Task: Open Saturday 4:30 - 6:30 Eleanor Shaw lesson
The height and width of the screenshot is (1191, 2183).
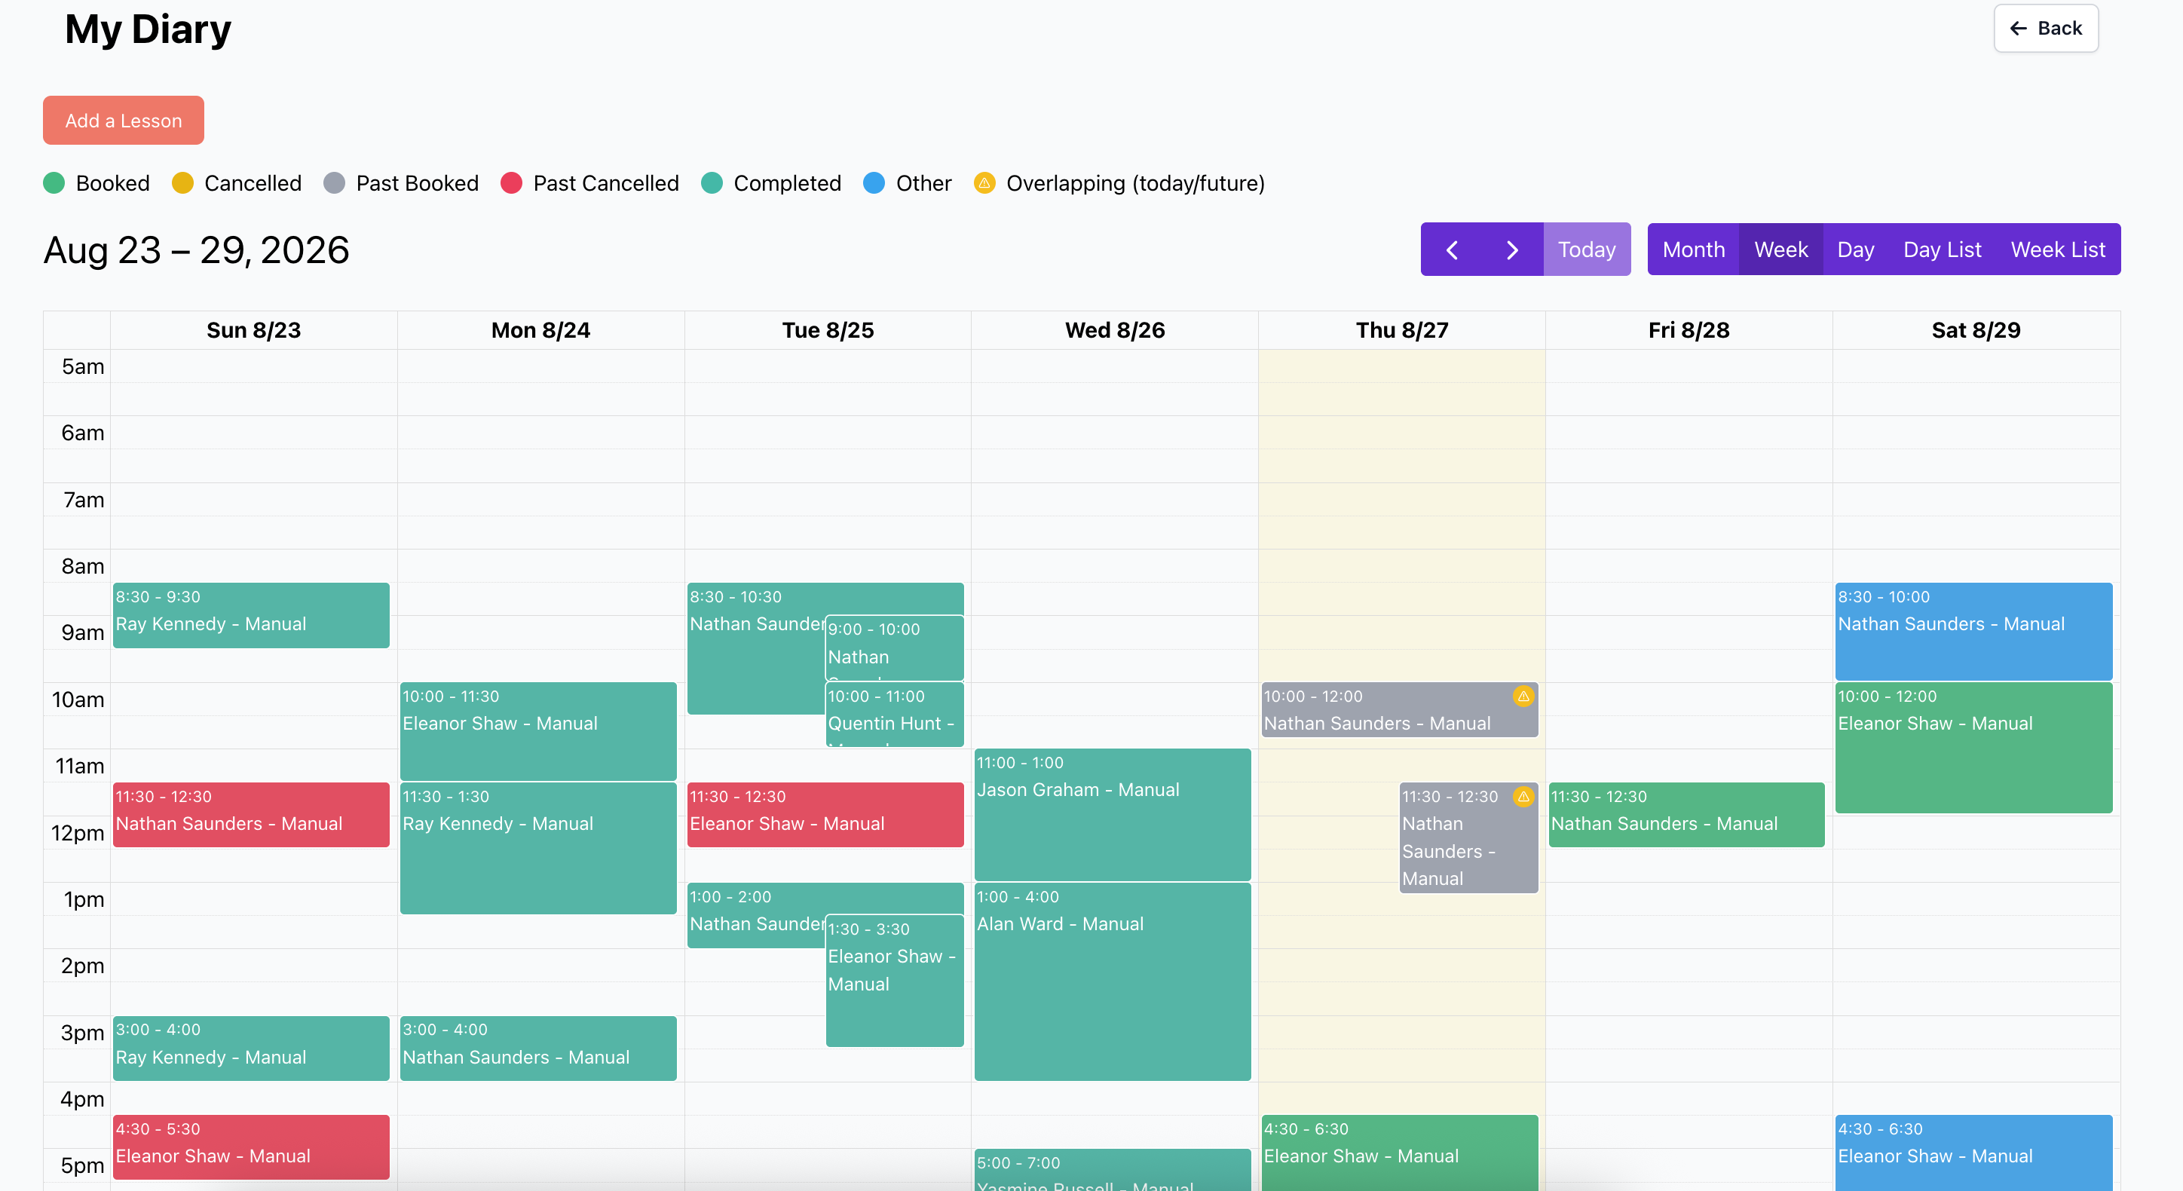Action: pyautogui.click(x=1973, y=1153)
